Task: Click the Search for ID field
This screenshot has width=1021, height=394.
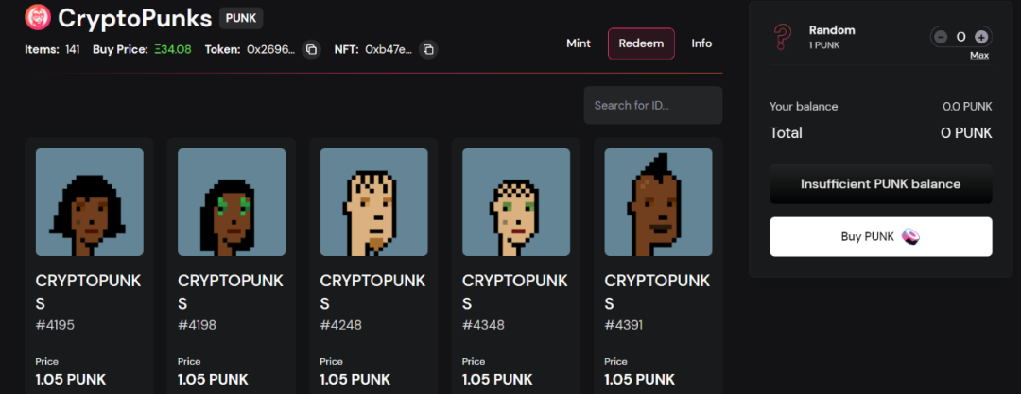Action: pyautogui.click(x=653, y=105)
